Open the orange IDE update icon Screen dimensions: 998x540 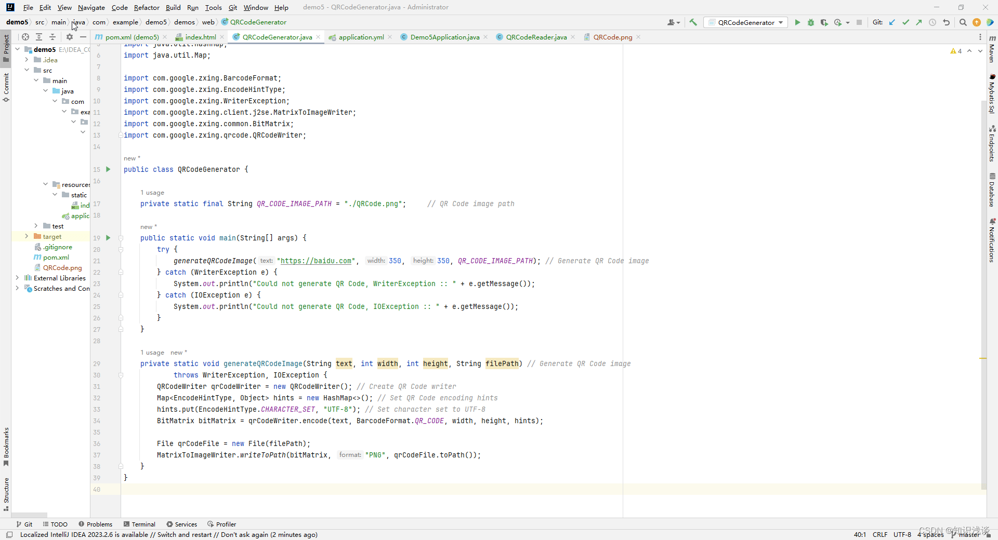977,22
